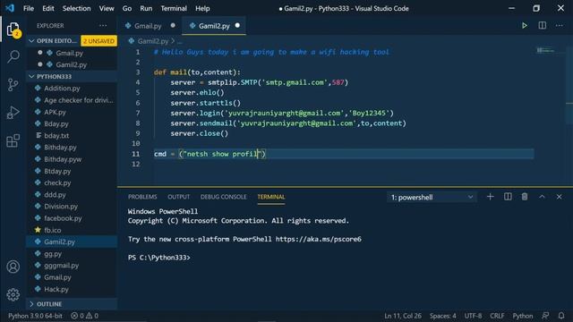Screen dimensions: 573x322
Task: Click Ln 11, Col 26 cursor position
Action: click(402, 316)
